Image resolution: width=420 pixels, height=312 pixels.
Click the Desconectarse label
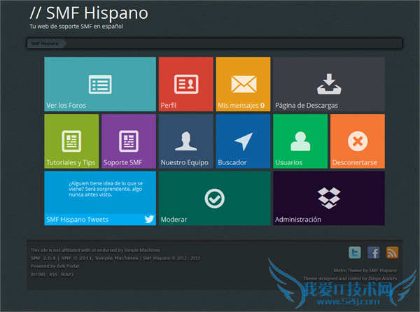click(x=355, y=162)
